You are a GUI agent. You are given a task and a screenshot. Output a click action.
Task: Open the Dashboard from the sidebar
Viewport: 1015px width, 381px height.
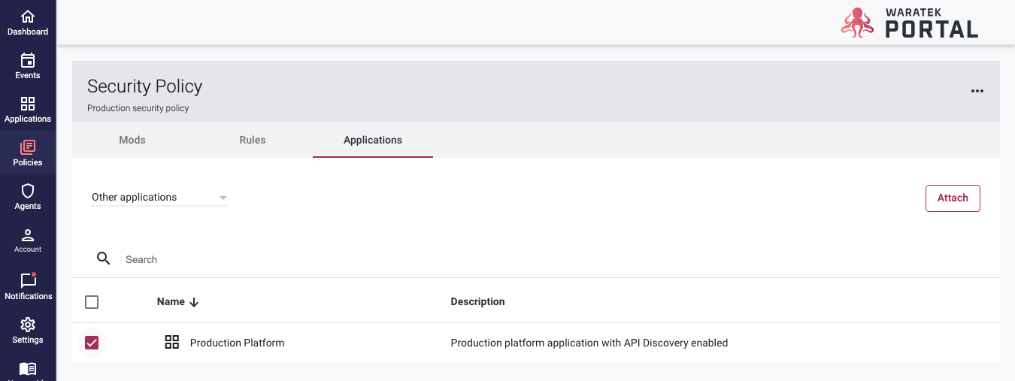(28, 23)
